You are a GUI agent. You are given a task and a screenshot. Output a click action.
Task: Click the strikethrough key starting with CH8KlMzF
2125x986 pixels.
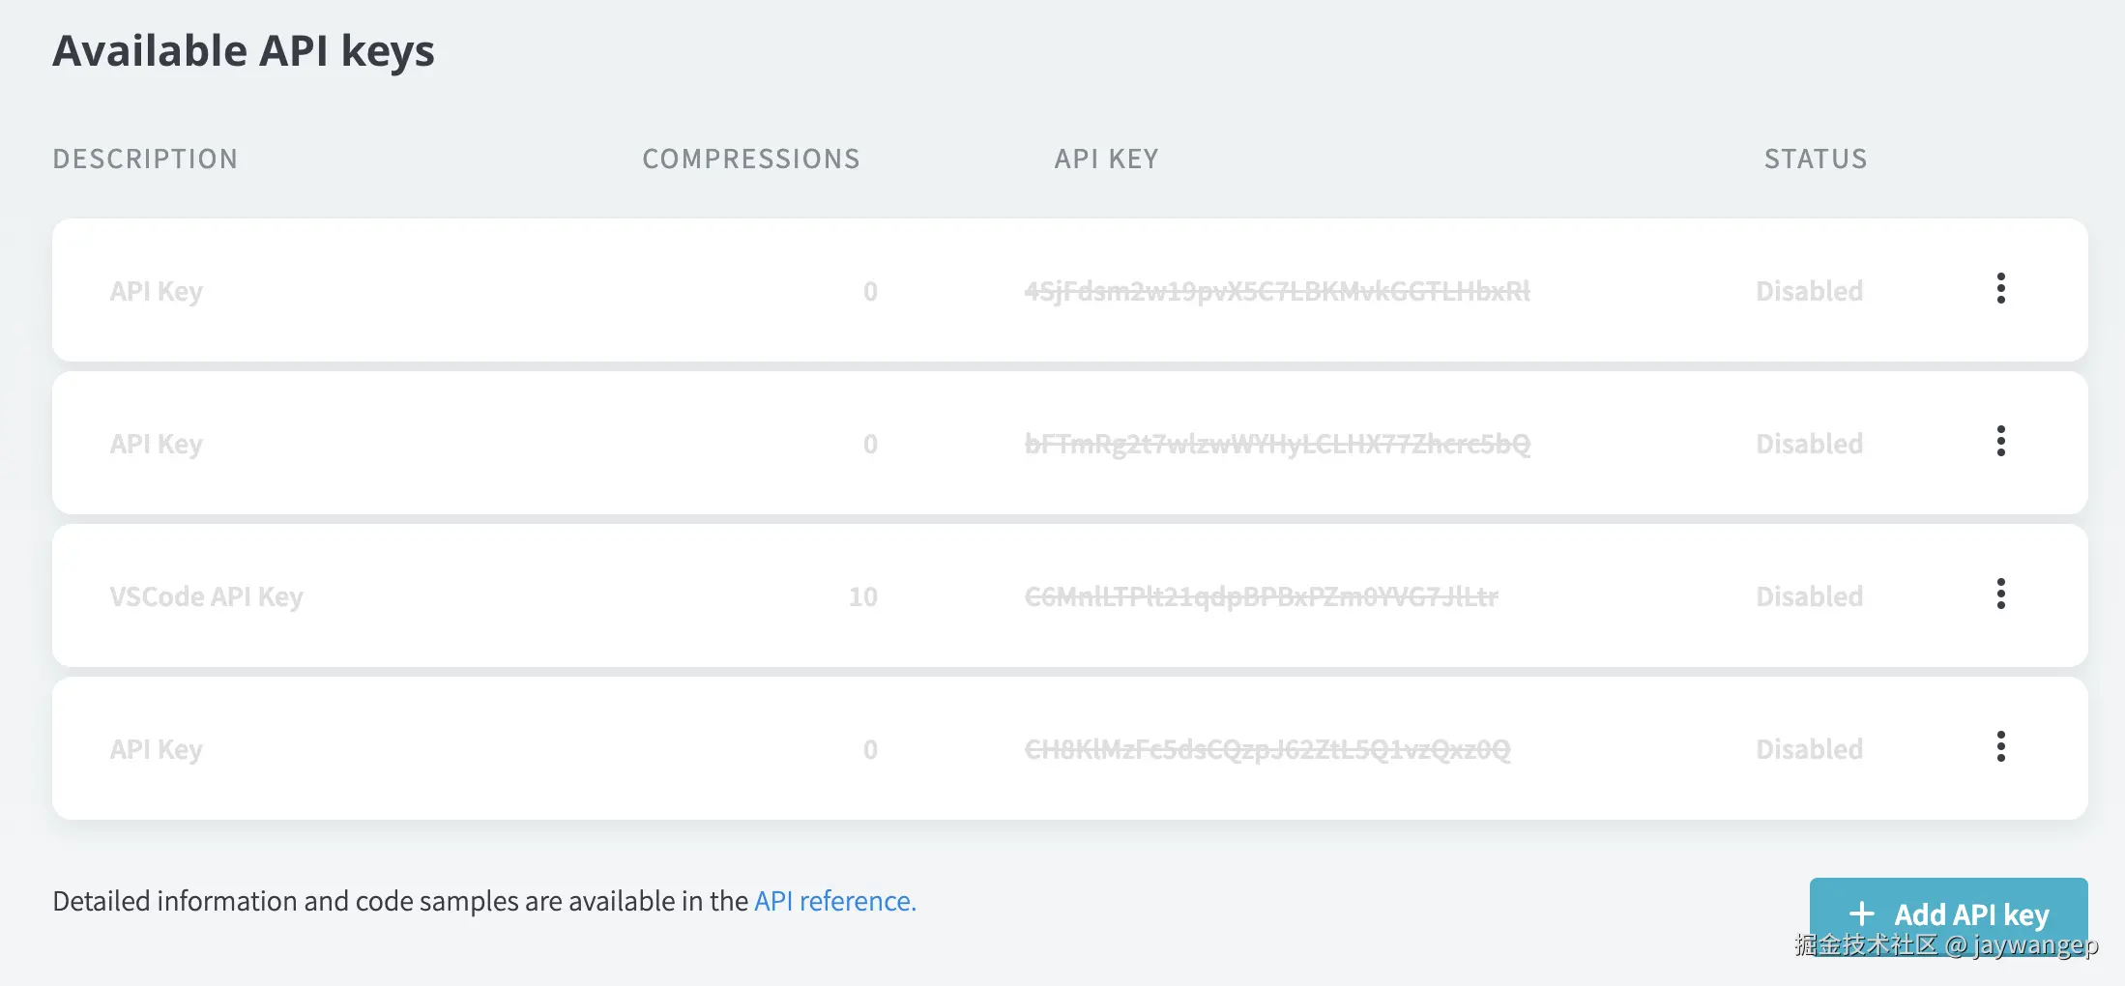click(x=1266, y=749)
